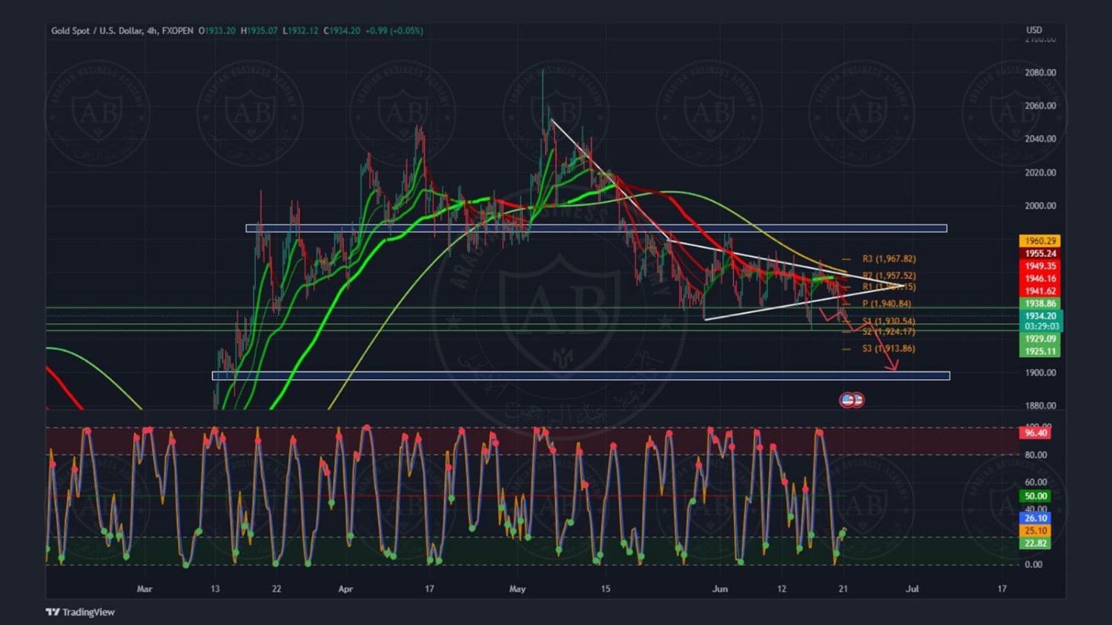The width and height of the screenshot is (1112, 625).
Task: Click the 2000.00 price axis label
Action: (x=1040, y=206)
